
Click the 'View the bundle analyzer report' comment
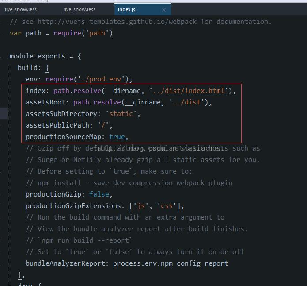click(x=136, y=229)
